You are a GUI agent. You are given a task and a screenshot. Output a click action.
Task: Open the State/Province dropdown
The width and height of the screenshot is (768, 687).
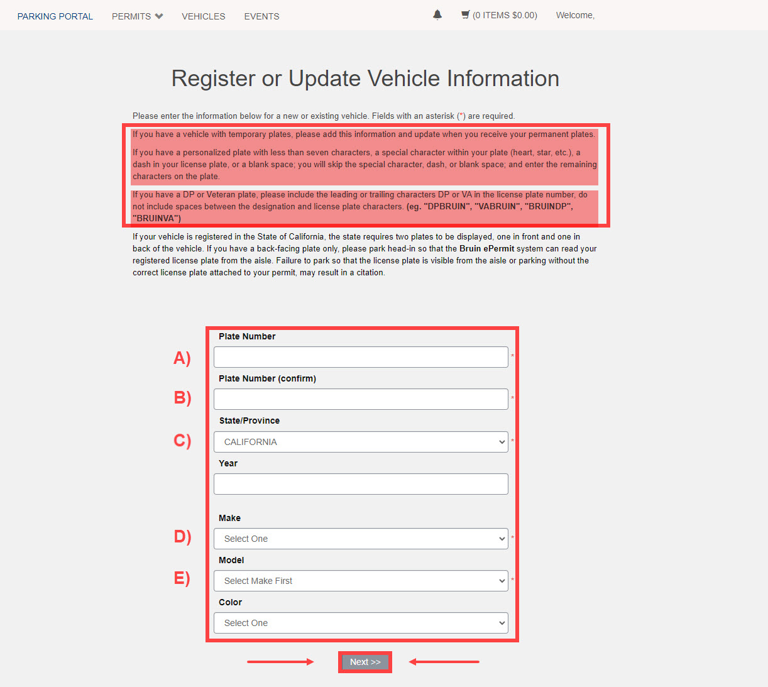tap(361, 442)
